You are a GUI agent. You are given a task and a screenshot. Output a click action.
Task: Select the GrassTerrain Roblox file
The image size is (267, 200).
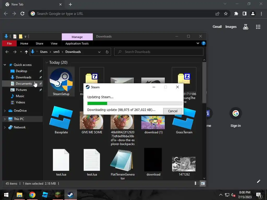coord(184,121)
